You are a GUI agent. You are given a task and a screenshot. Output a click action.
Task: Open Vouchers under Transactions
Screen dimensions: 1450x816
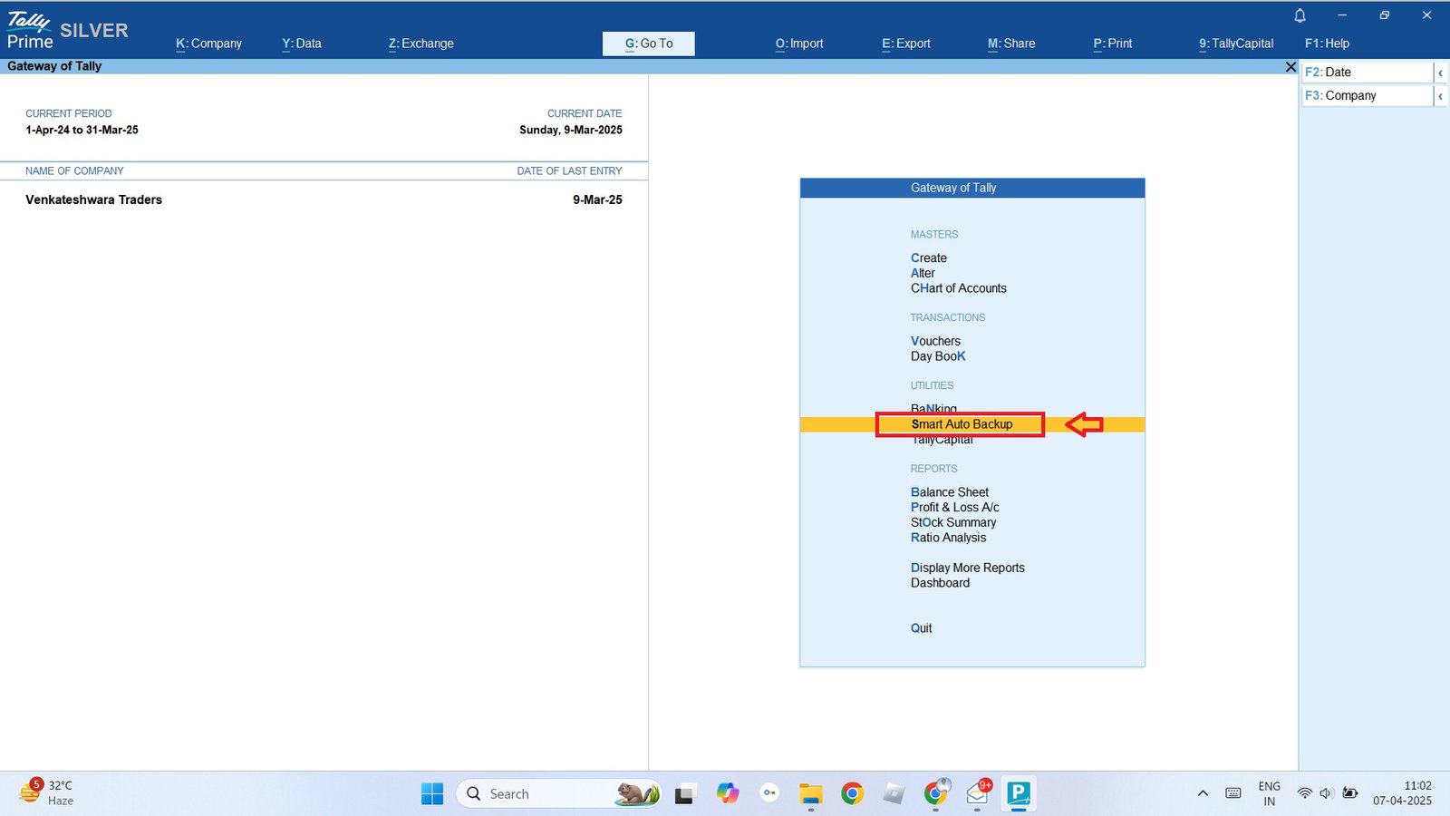[935, 342]
